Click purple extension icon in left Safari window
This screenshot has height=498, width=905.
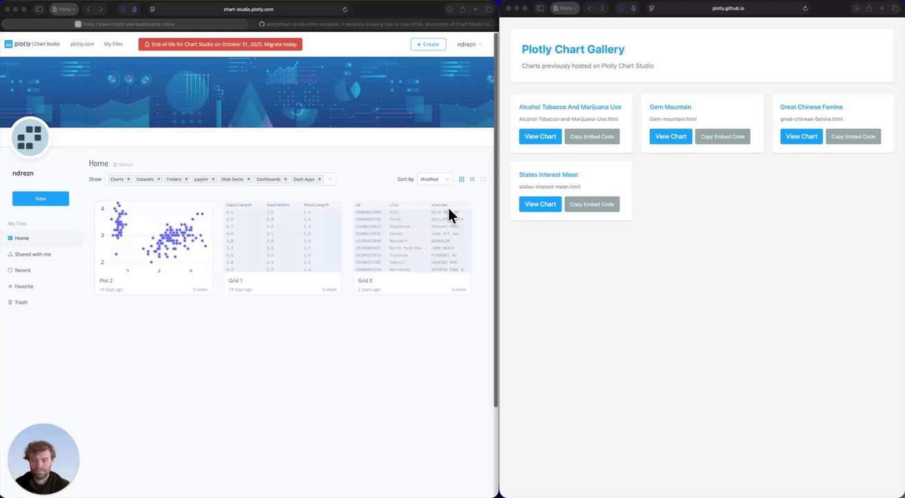(x=134, y=9)
